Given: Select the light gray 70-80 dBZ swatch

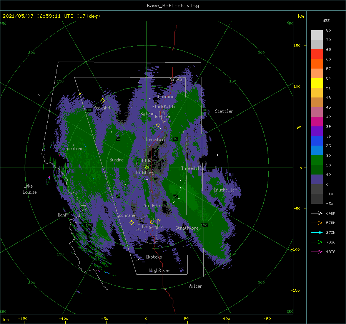Looking at the screenshot, I should click(x=317, y=35).
